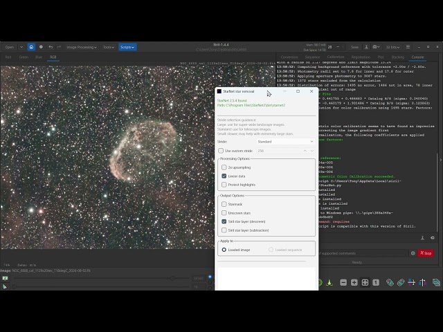
Task: Switch to the Registration tab
Action: pos(361,57)
